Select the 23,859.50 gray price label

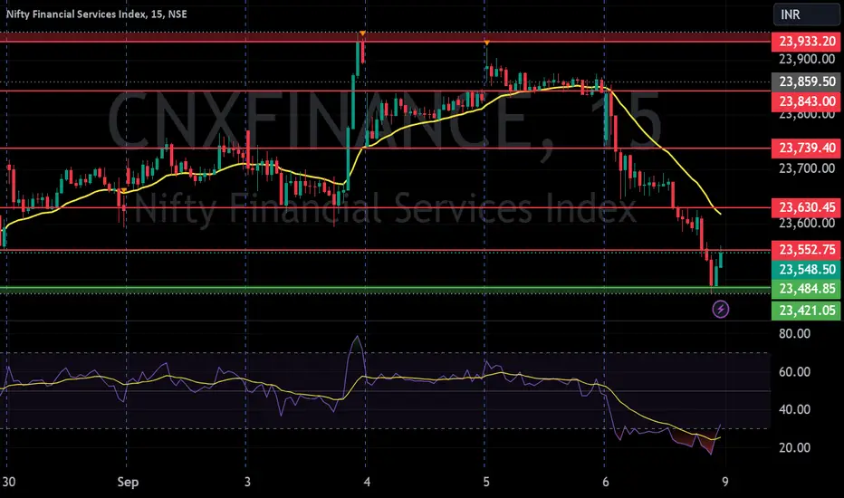click(806, 81)
